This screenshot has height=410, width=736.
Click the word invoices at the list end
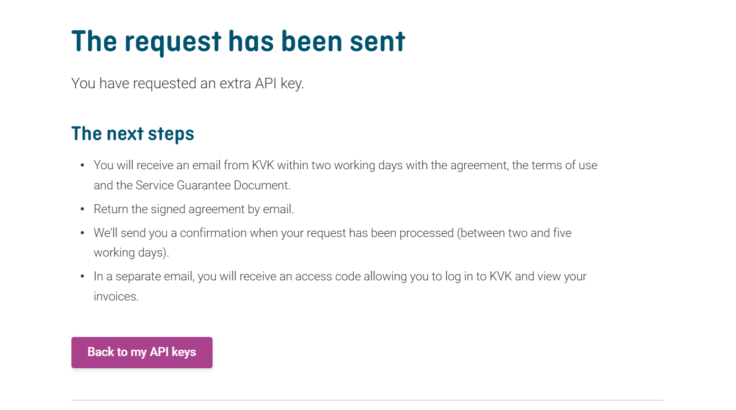pos(116,296)
